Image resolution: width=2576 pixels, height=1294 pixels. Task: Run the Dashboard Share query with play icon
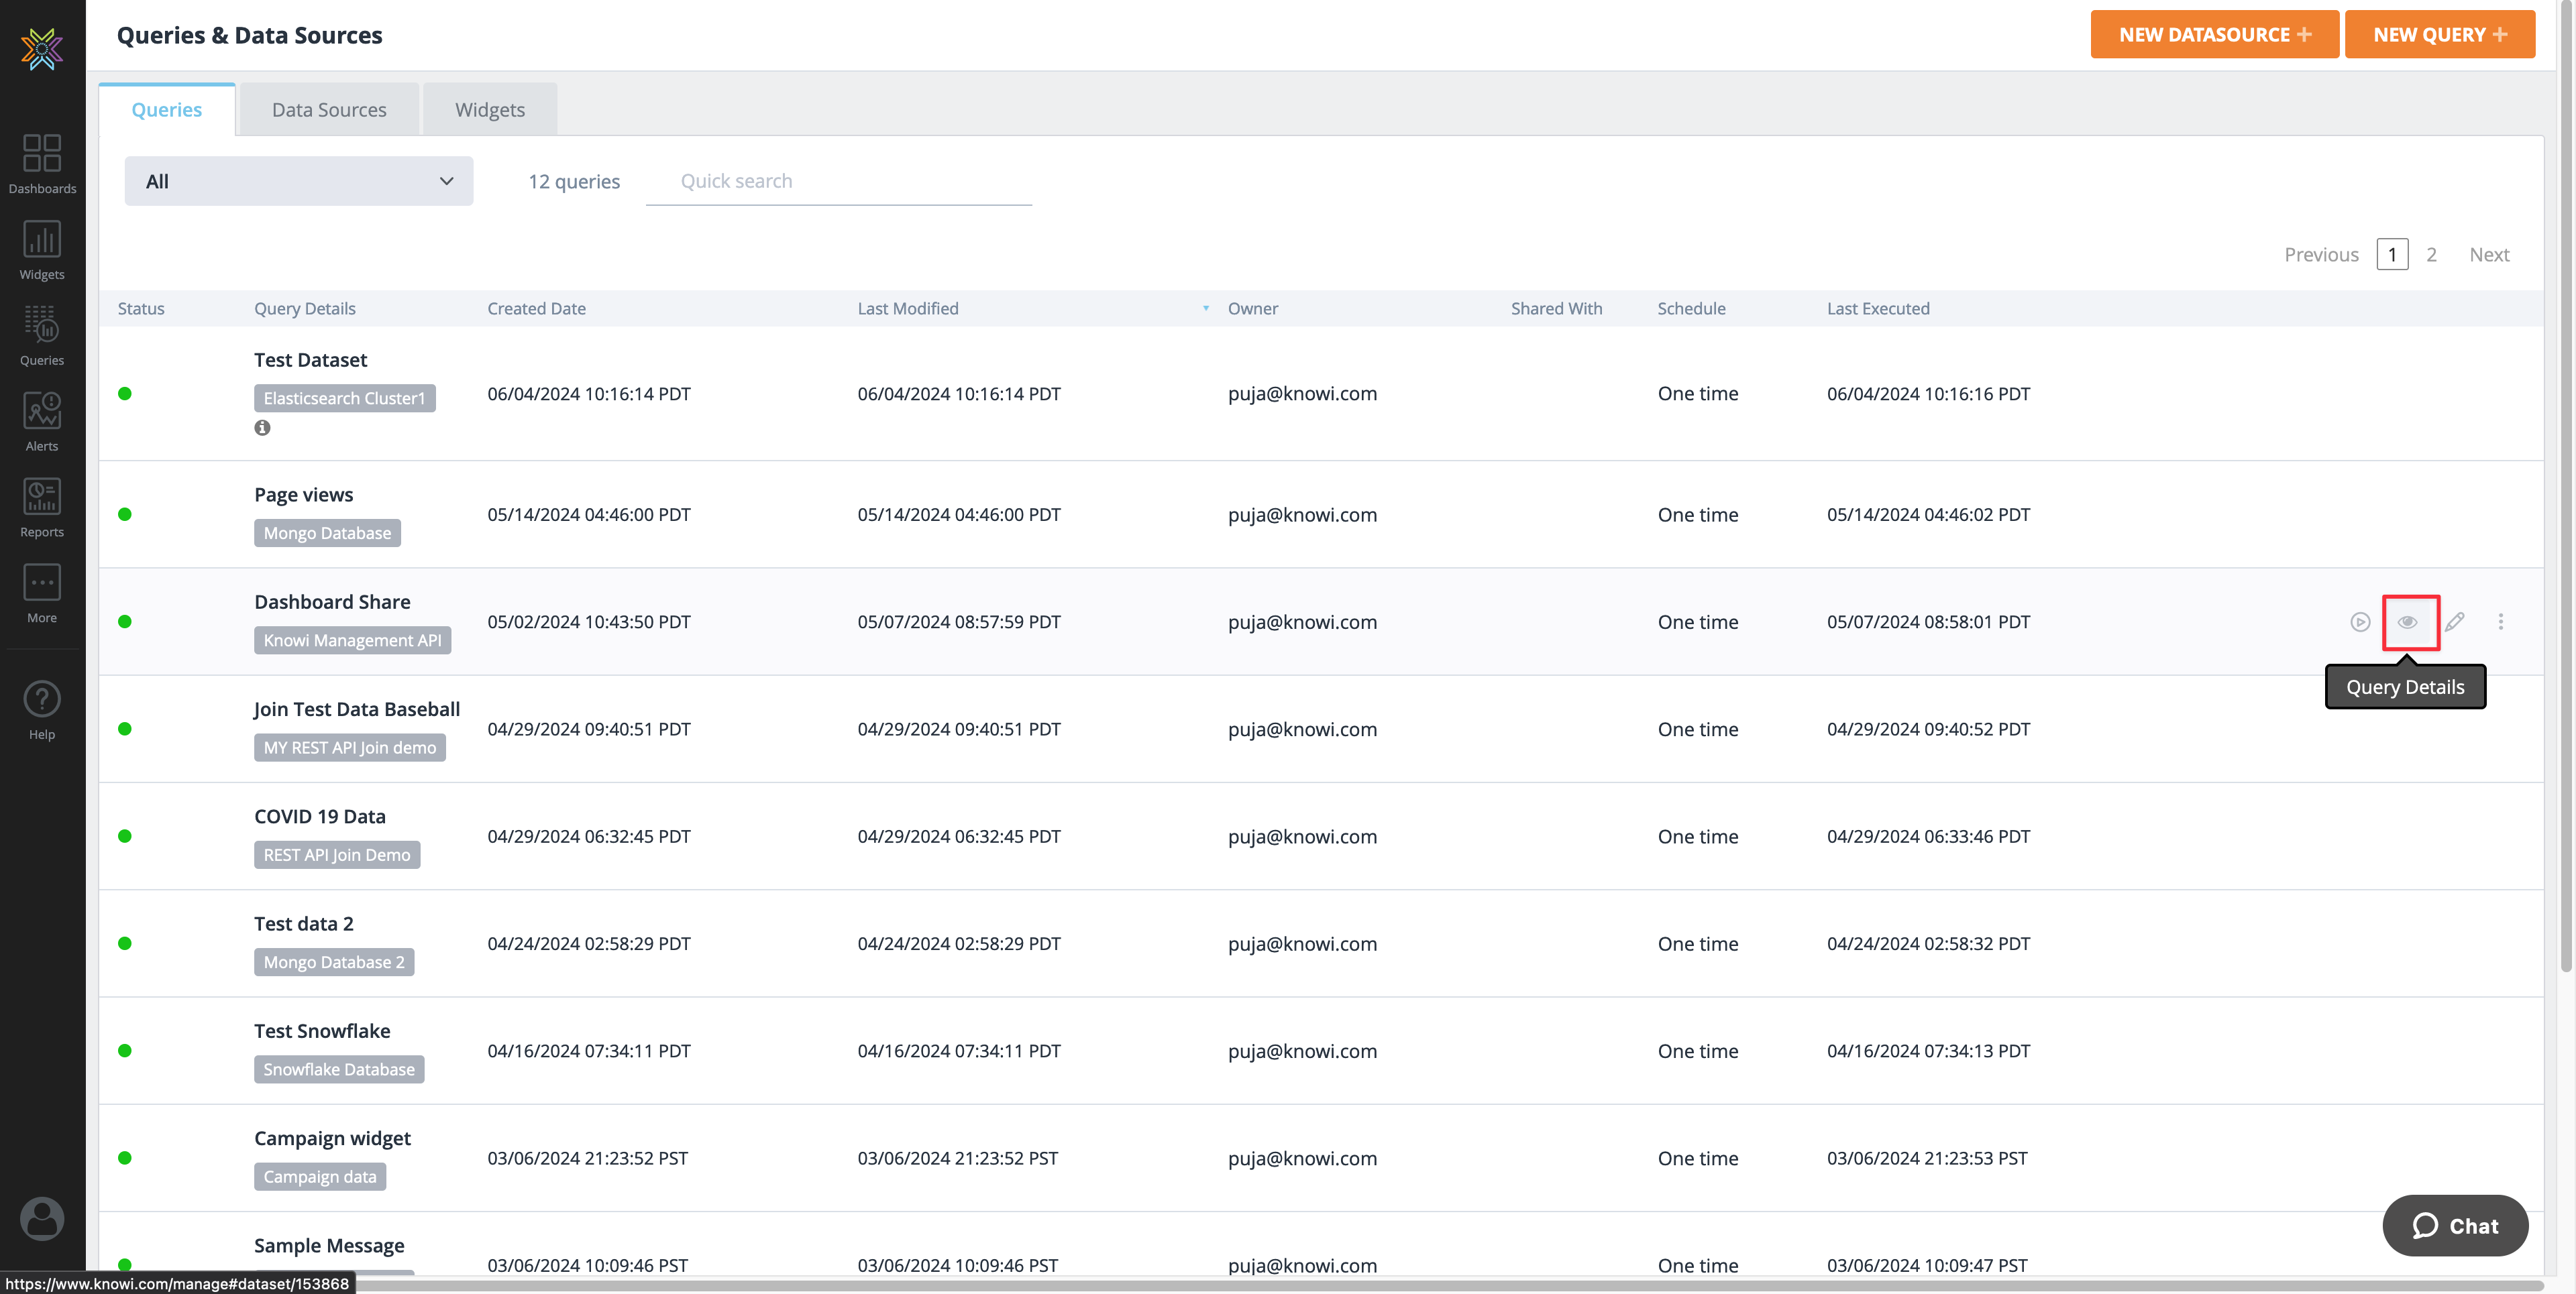[2360, 622]
